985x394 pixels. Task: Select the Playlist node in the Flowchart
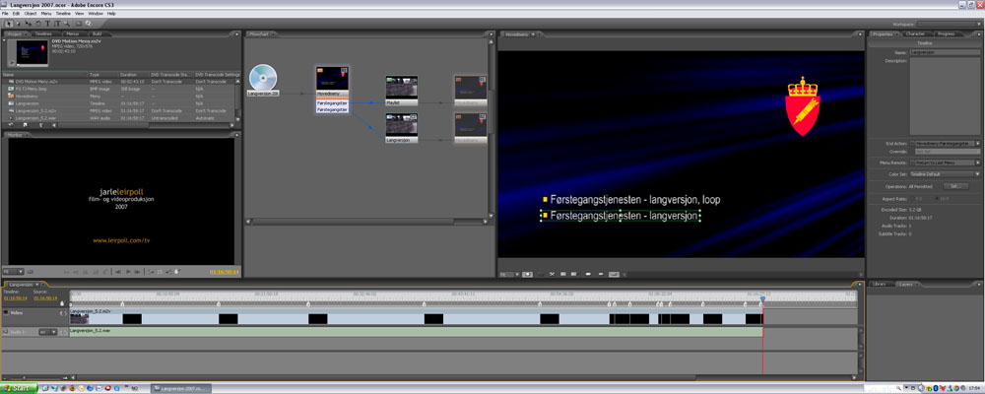click(x=402, y=91)
